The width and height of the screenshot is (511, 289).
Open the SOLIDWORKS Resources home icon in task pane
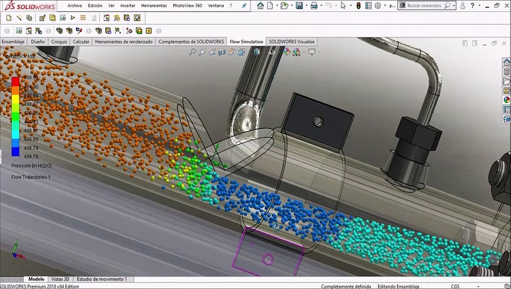tap(506, 62)
